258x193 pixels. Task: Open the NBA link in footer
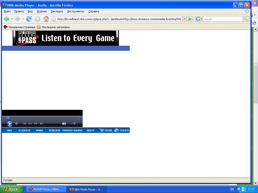[9, 130]
